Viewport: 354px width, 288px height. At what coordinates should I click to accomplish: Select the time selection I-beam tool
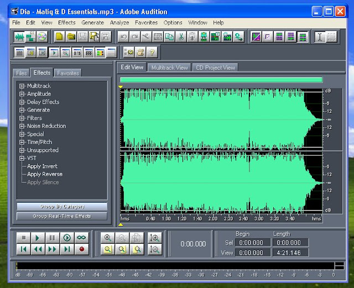pyautogui.click(x=320, y=37)
